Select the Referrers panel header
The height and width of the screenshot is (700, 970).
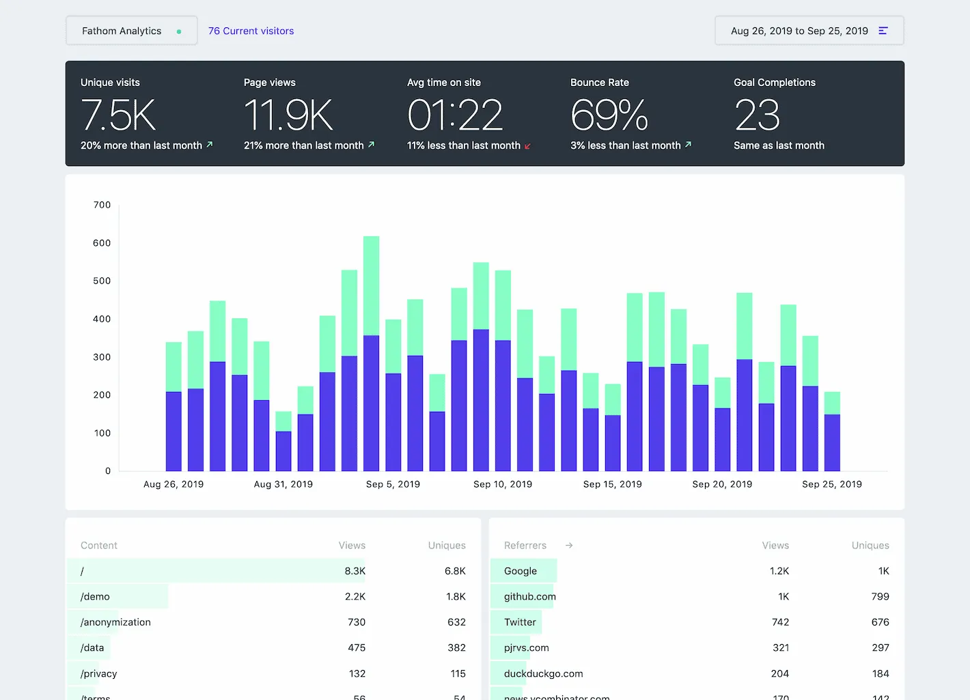[525, 545]
